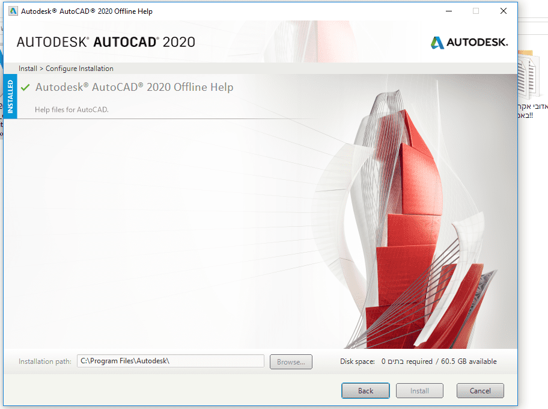Click the AutoCAD app icon in title bar
Viewport: 548px width, 409px height.
point(13,11)
